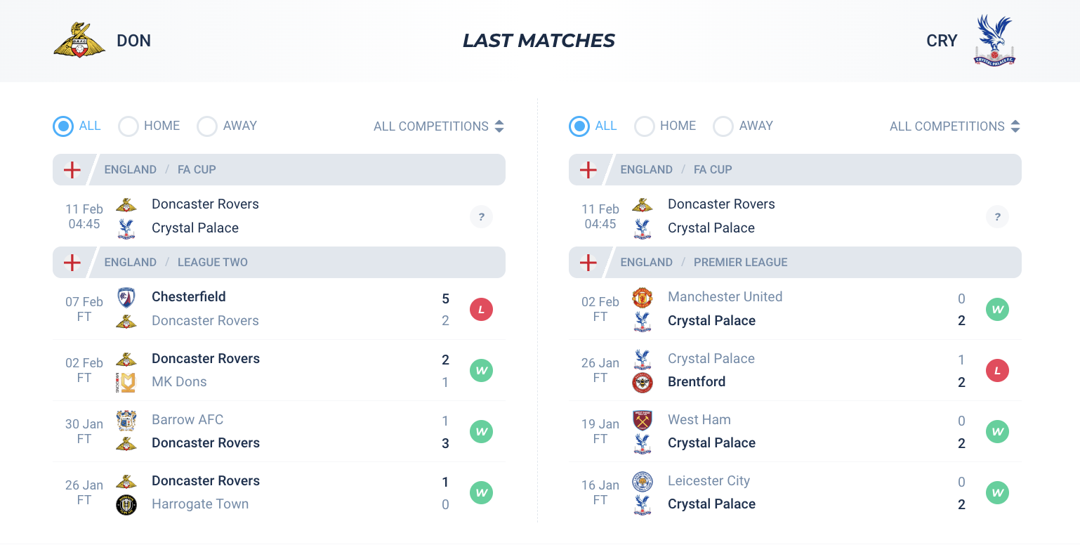
Task: Open the Harrogate Town team link
Action: [x=200, y=504]
